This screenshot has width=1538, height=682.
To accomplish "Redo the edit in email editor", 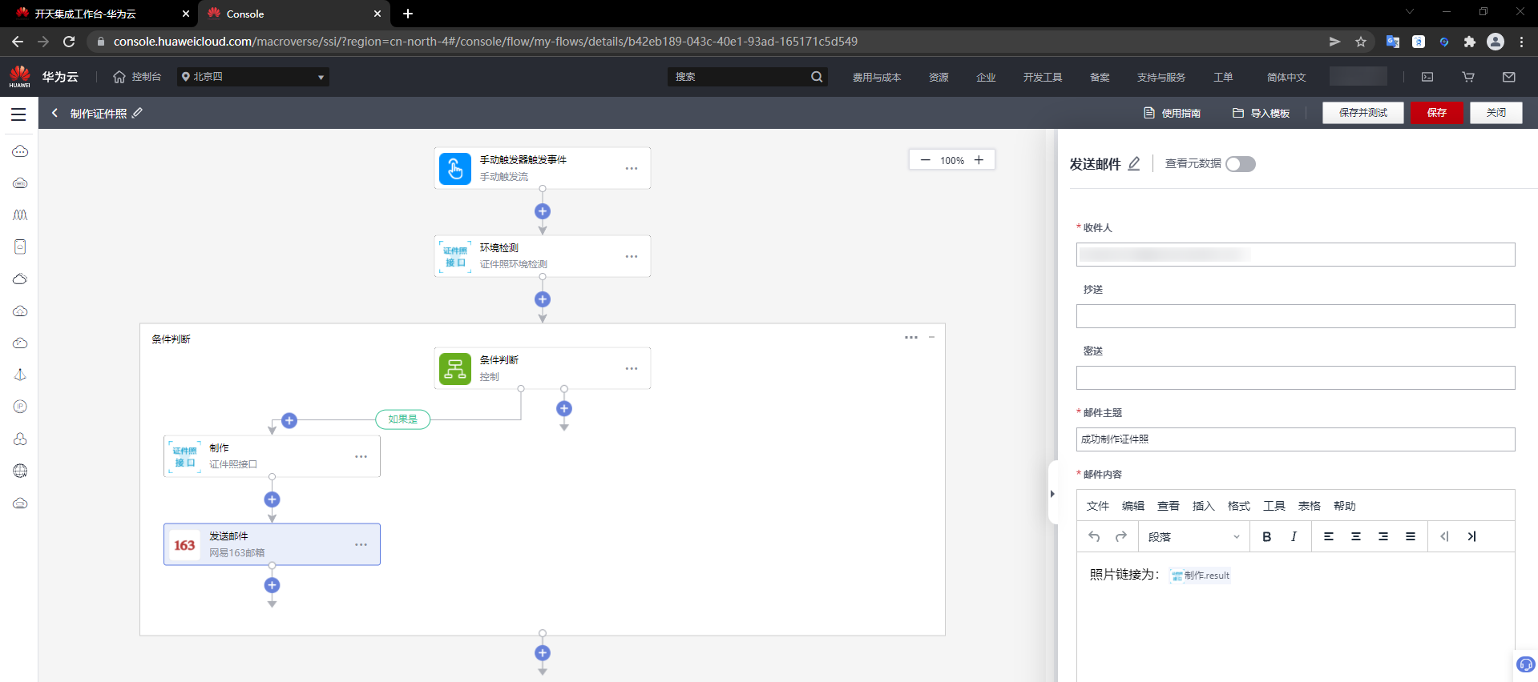I will point(1121,536).
